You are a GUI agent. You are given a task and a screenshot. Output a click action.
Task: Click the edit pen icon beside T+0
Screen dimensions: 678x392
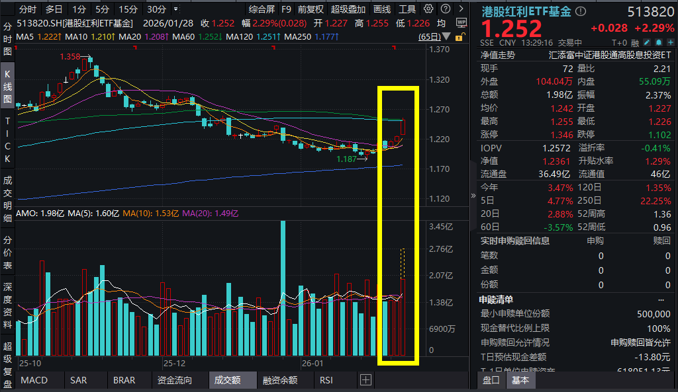(x=646, y=42)
